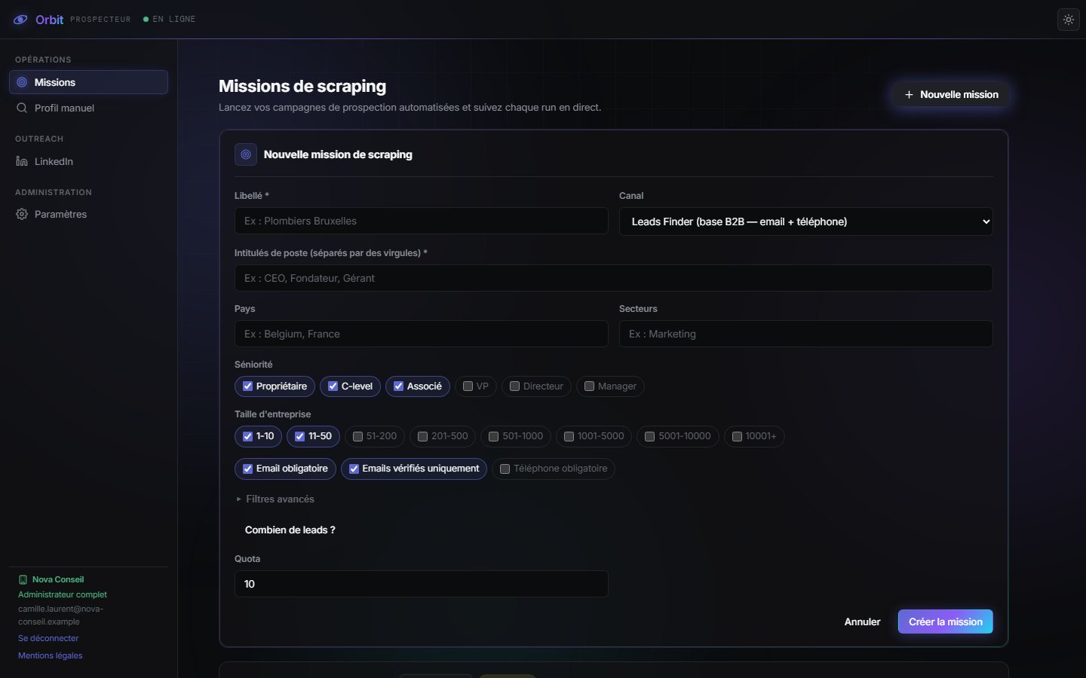This screenshot has width=1086, height=678.
Task: Click the Nova Conseil building icon
Action: (x=23, y=579)
